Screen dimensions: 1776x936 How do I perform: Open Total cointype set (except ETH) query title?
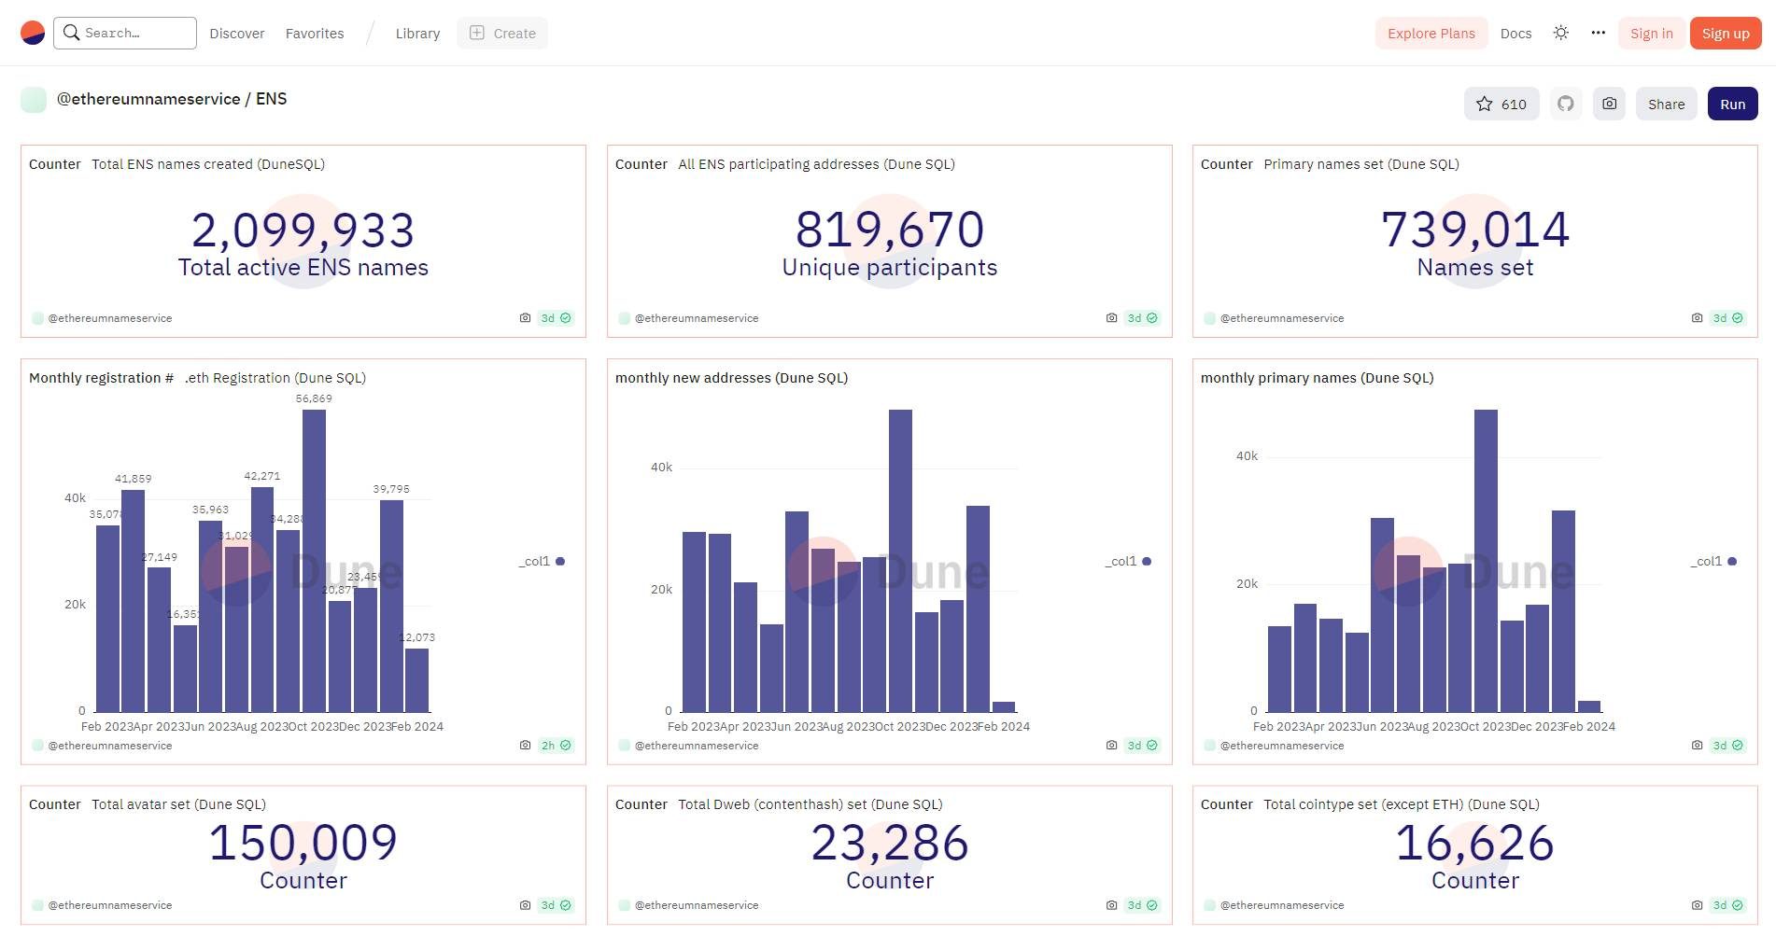click(x=1402, y=804)
